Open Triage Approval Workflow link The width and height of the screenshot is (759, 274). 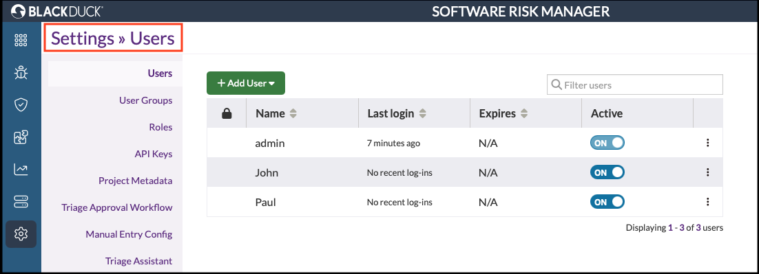click(116, 207)
